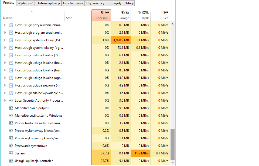Expand Host usługi: usługa lokalna (7) group
259x166 pixels.
[5, 55]
